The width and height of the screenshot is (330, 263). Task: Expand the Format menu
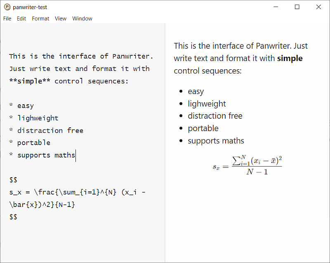(40, 19)
